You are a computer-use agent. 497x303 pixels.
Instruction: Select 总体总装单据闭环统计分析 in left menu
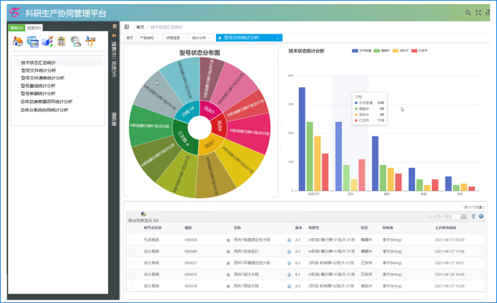tap(46, 101)
